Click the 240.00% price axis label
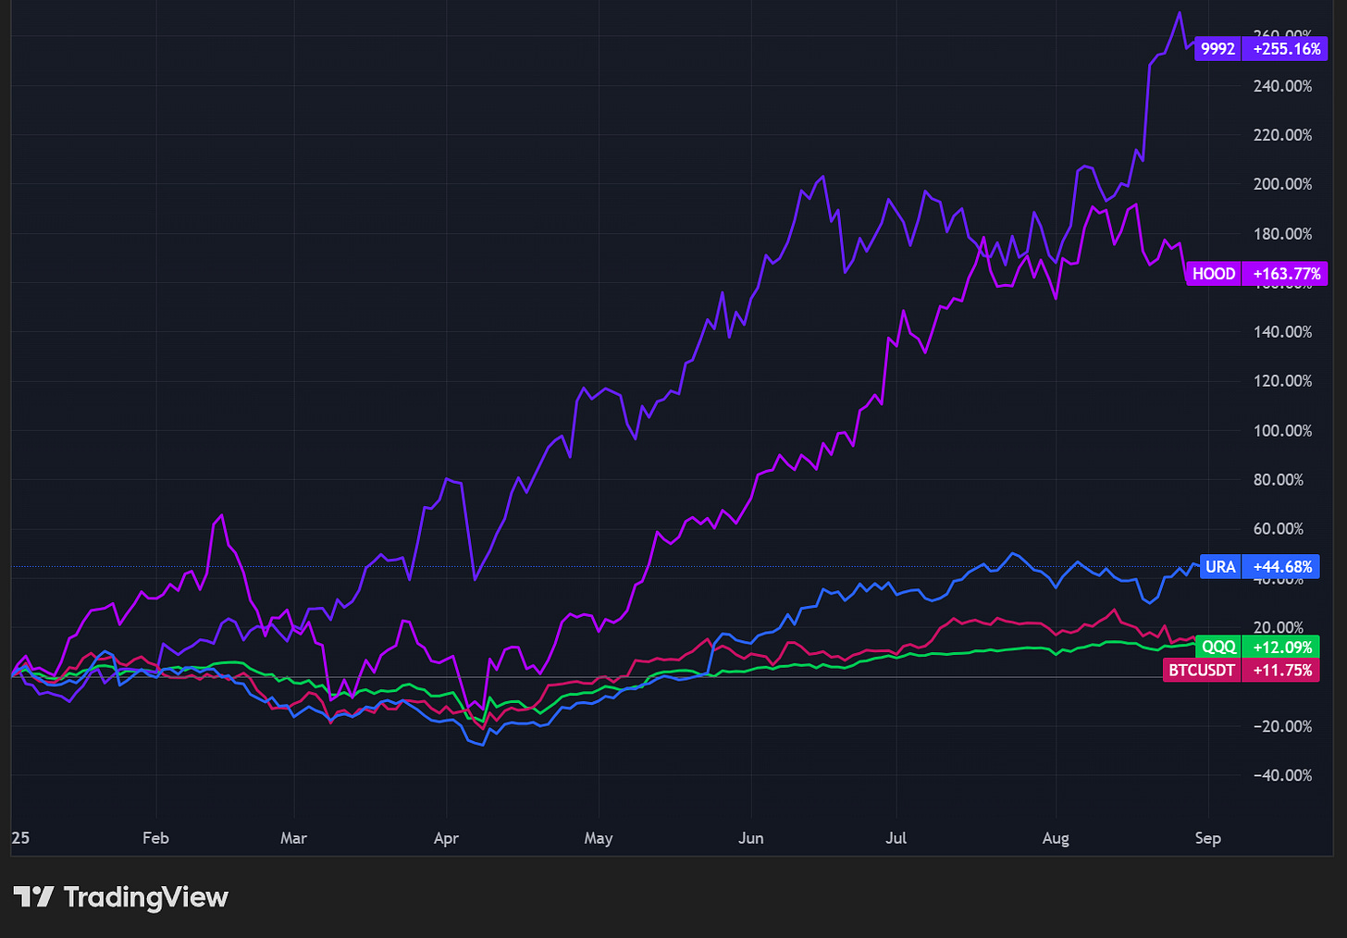 1282,86
